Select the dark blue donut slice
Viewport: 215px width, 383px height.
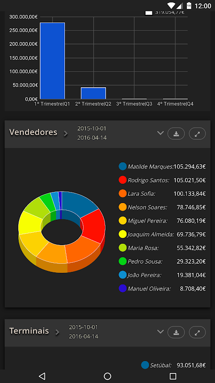point(79,203)
